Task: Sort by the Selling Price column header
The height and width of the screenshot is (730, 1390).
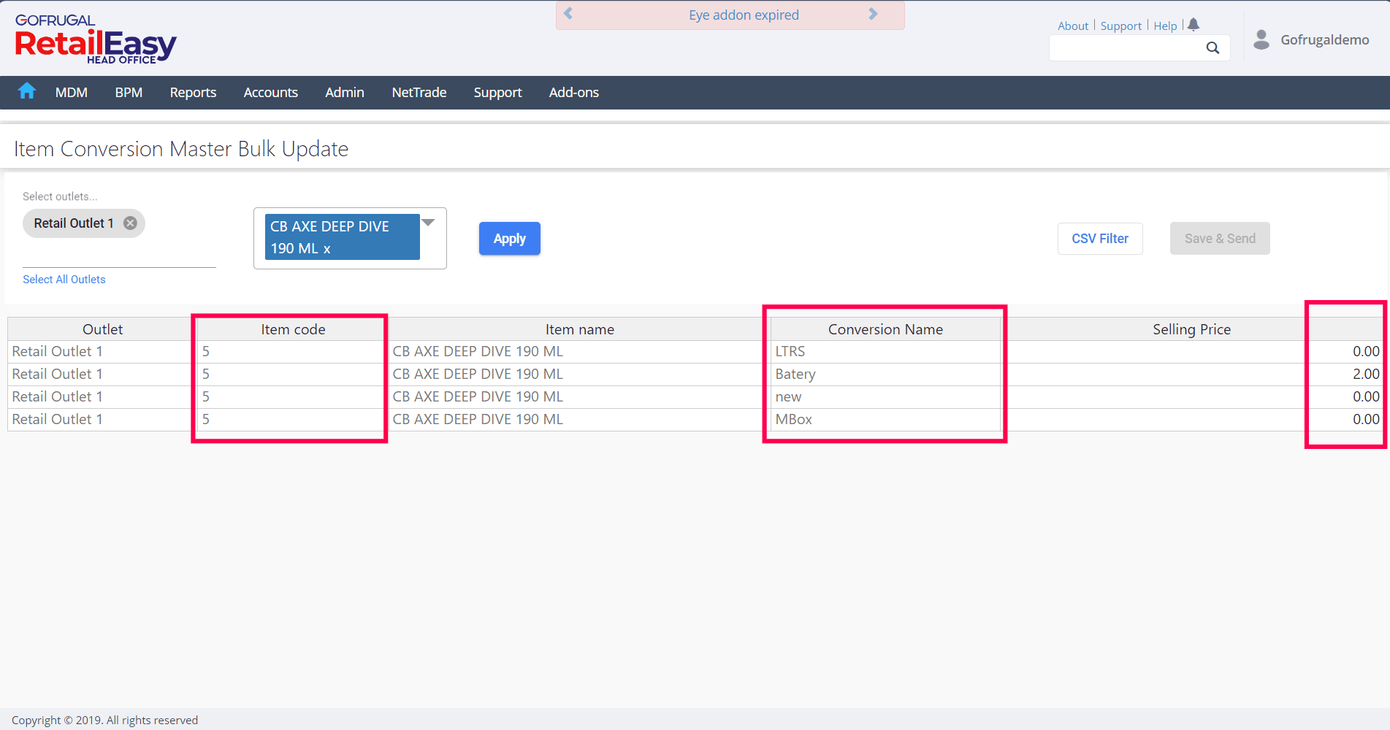Action: point(1191,329)
